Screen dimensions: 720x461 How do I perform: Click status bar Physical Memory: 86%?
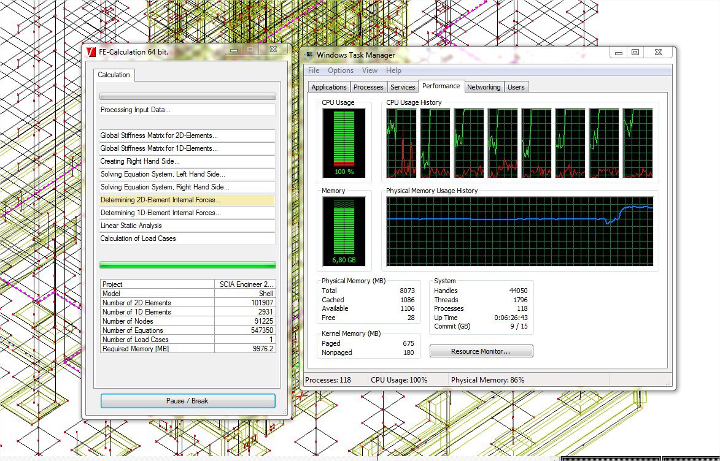pyautogui.click(x=487, y=380)
